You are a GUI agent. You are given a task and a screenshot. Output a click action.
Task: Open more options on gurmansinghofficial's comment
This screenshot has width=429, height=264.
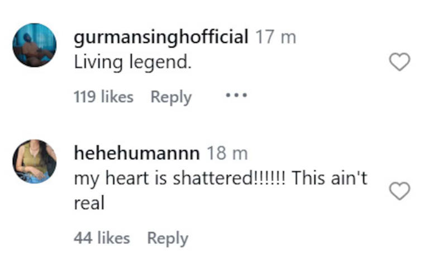click(x=236, y=96)
